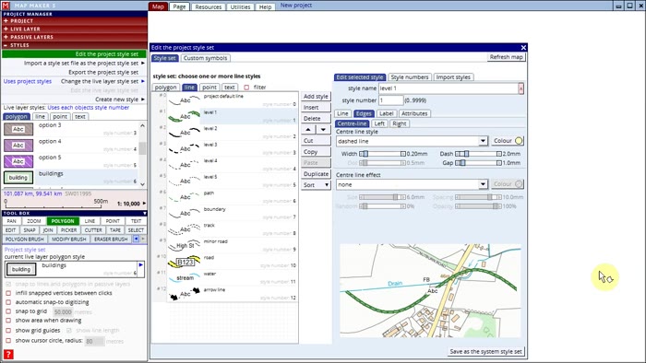The image size is (646, 363).
Task: Click the Refresh map button
Action: (x=507, y=57)
